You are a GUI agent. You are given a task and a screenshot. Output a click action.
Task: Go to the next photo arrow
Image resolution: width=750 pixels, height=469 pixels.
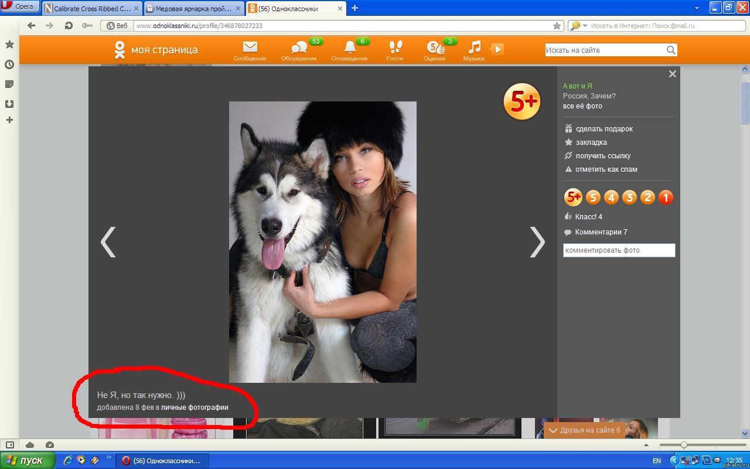point(537,242)
